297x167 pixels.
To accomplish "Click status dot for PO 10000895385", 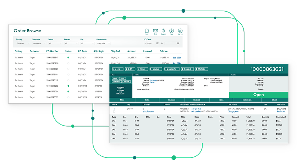I will (x=68, y=97).
